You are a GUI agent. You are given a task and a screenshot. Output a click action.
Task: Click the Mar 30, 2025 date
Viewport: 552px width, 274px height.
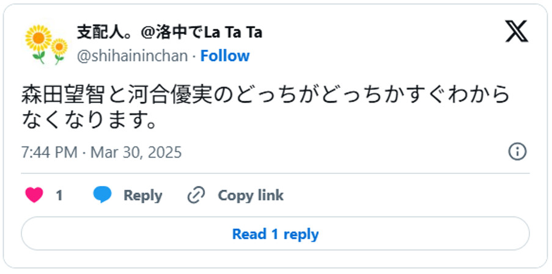136,152
